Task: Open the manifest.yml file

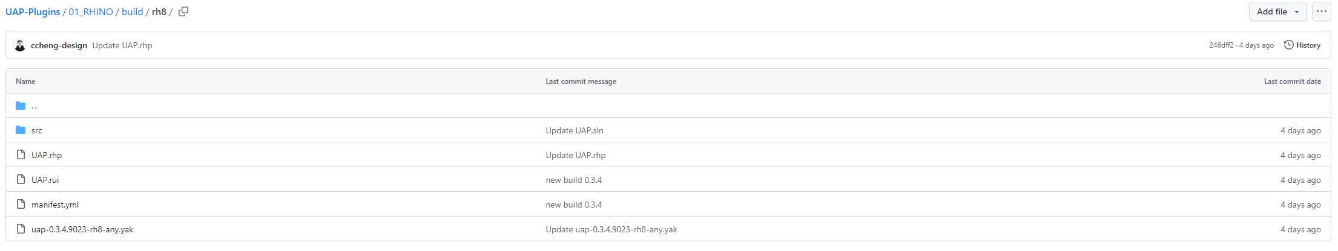Action: coord(55,205)
